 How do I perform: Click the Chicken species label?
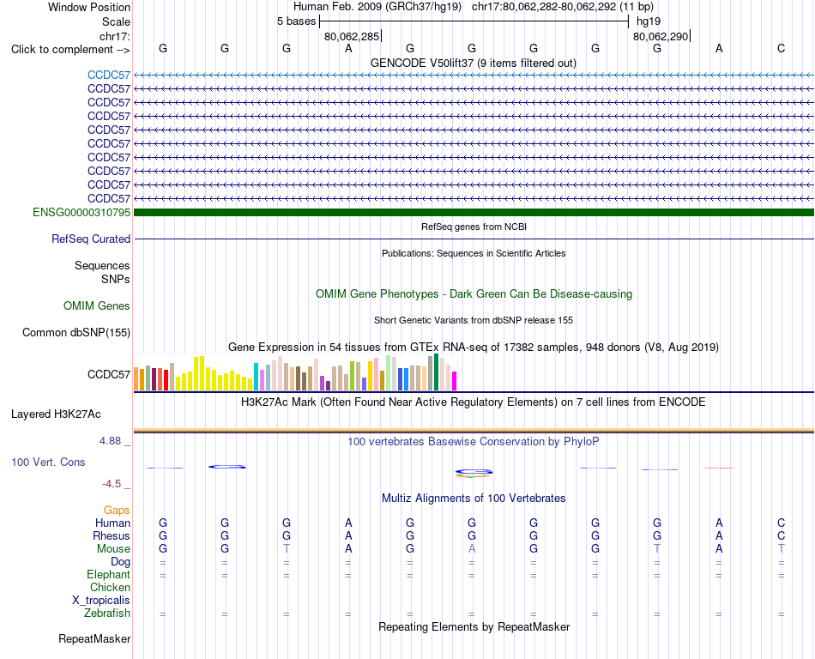point(110,587)
